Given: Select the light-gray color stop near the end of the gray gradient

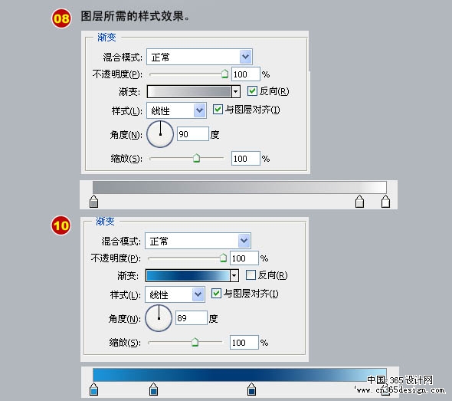Looking at the screenshot, I should tap(359, 202).
